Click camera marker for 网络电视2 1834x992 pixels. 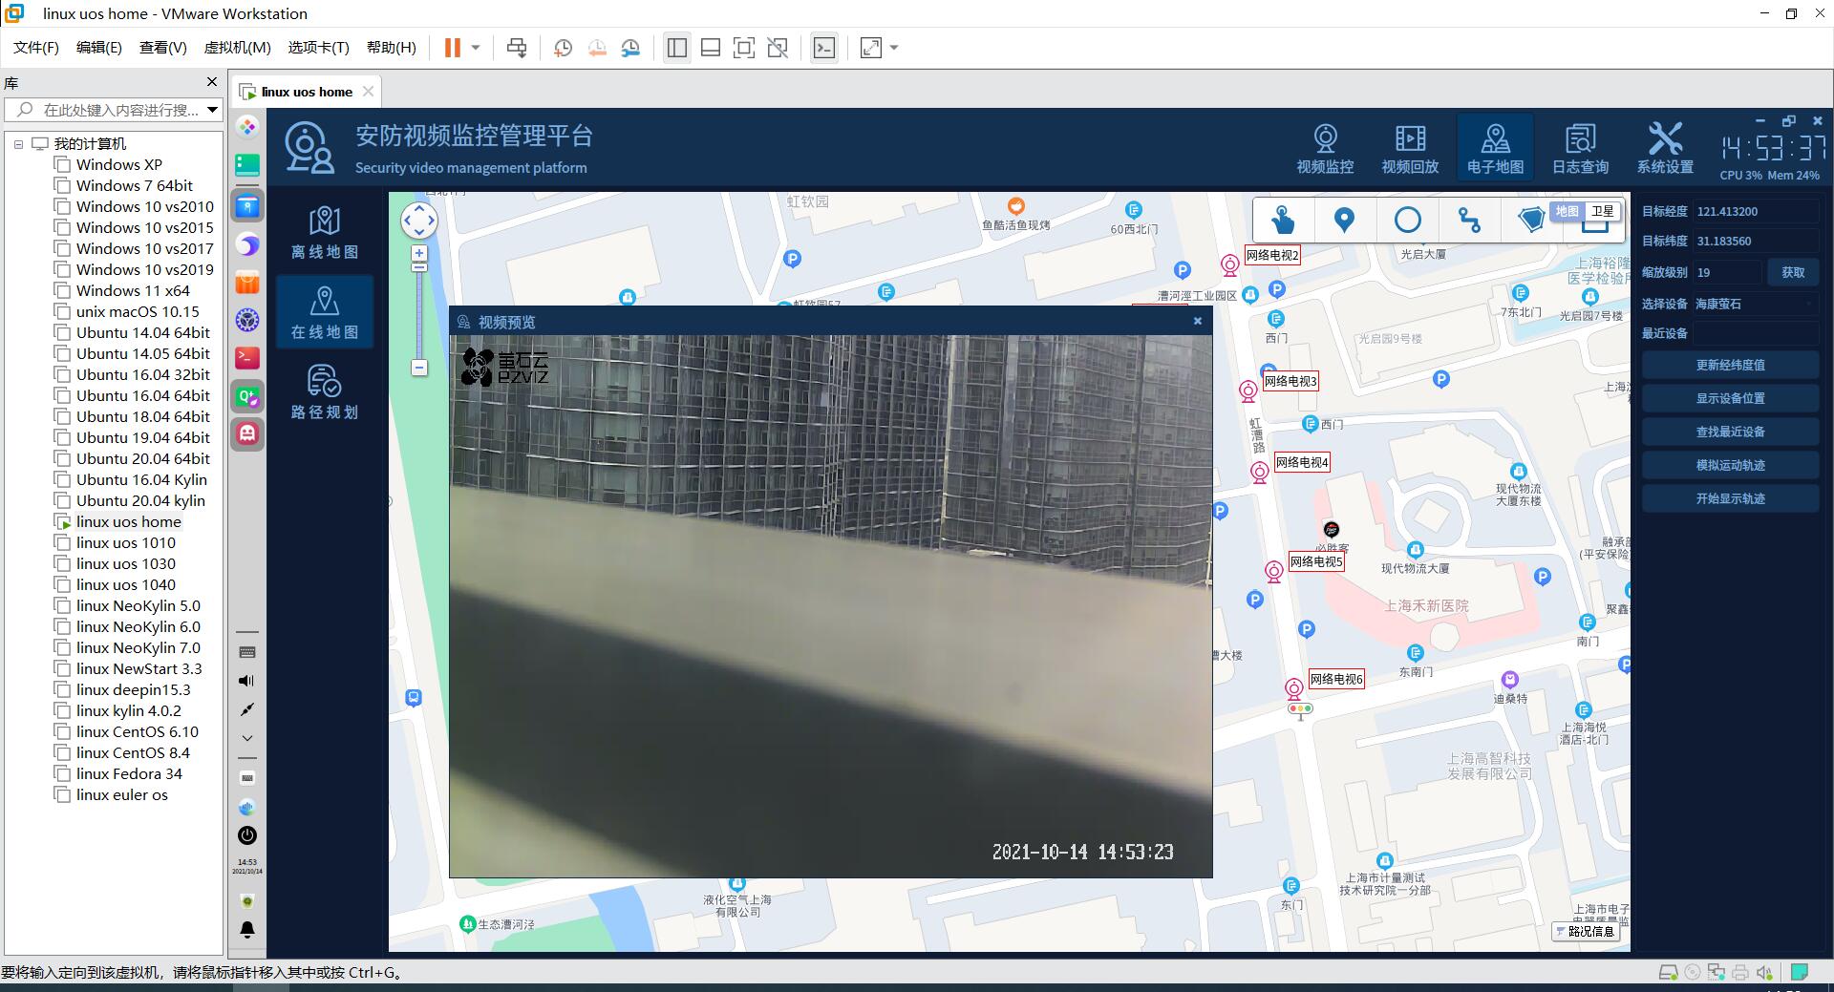tap(1230, 265)
